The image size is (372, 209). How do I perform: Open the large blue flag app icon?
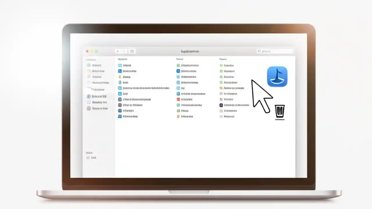(x=277, y=76)
